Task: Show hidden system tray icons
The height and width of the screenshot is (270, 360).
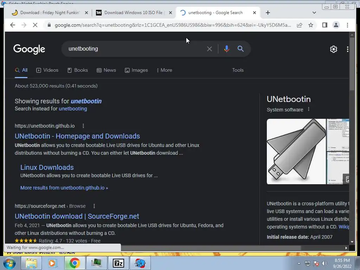Action: 299,263
